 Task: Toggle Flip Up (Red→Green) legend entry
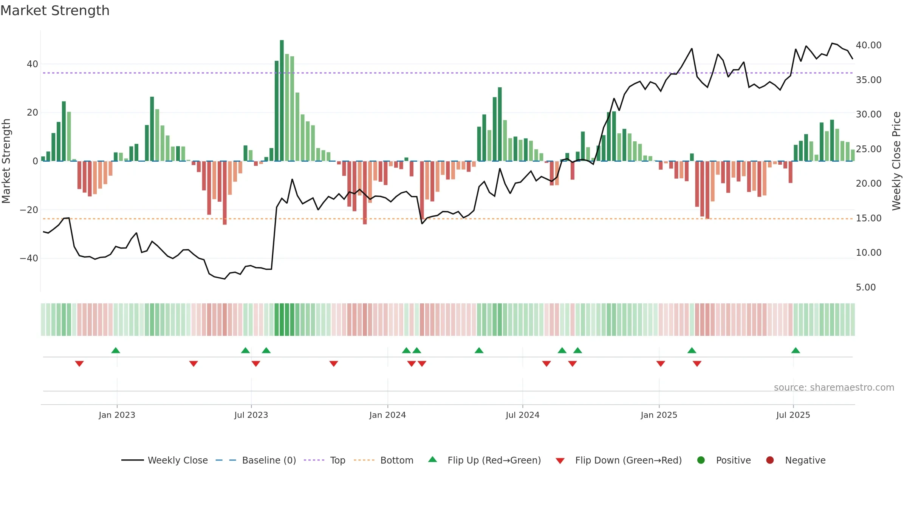(484, 460)
